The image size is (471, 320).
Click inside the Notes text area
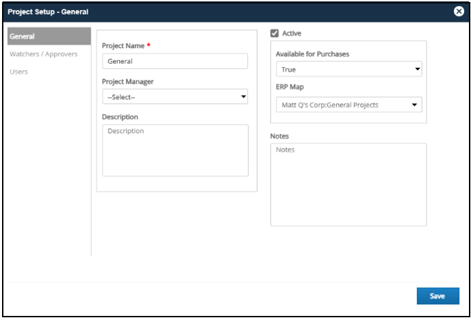pos(348,185)
